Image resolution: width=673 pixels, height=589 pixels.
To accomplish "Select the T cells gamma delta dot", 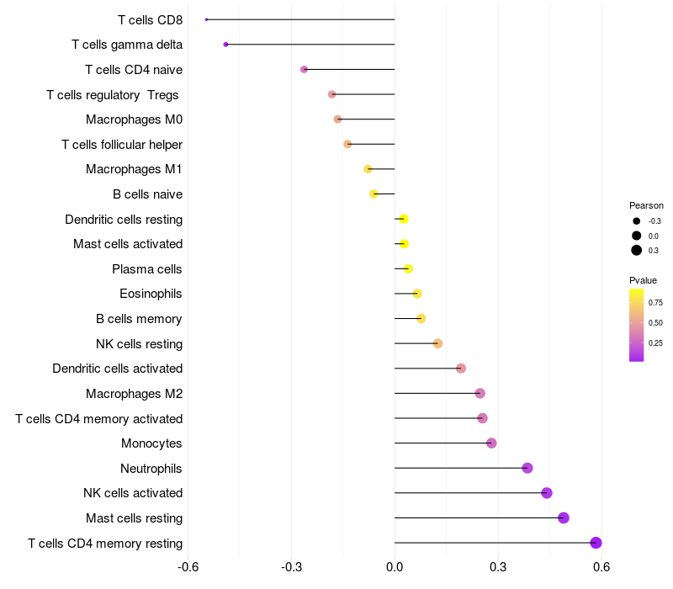I will pyautogui.click(x=225, y=45).
